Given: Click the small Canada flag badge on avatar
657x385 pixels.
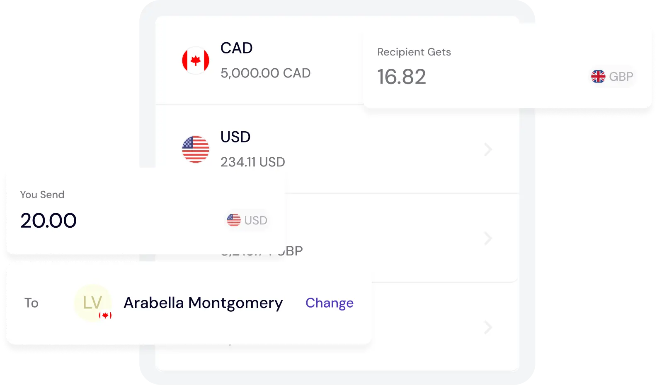Looking at the screenshot, I should click(105, 315).
